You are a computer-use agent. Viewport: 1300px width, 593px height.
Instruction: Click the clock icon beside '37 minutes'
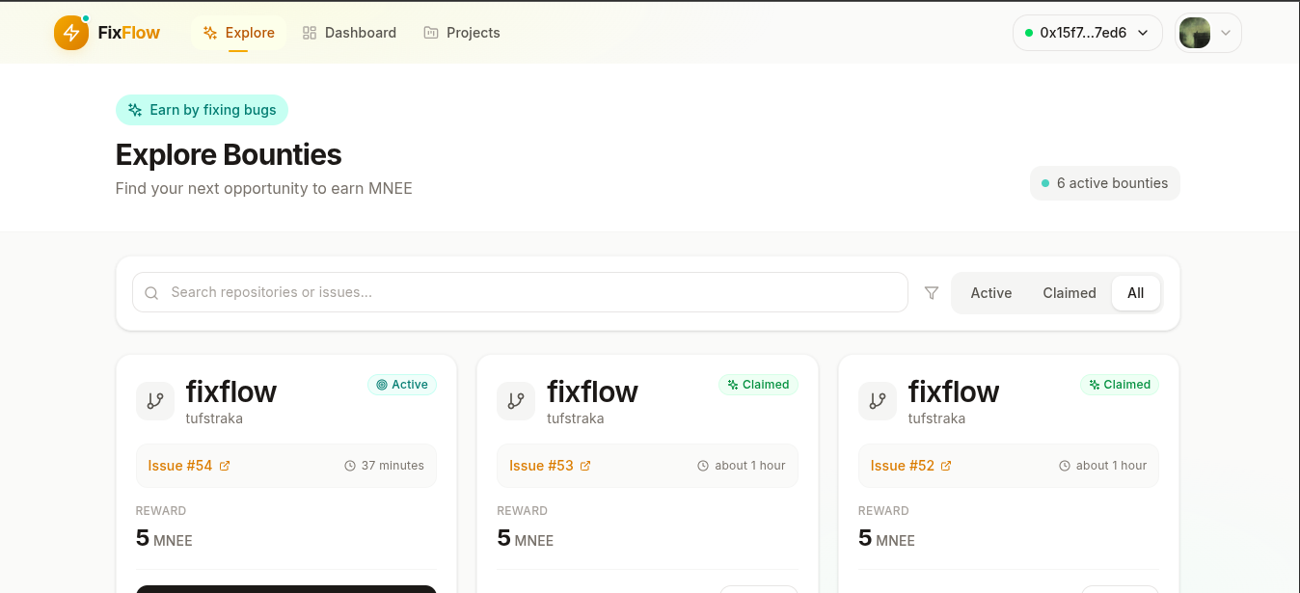pyautogui.click(x=350, y=466)
